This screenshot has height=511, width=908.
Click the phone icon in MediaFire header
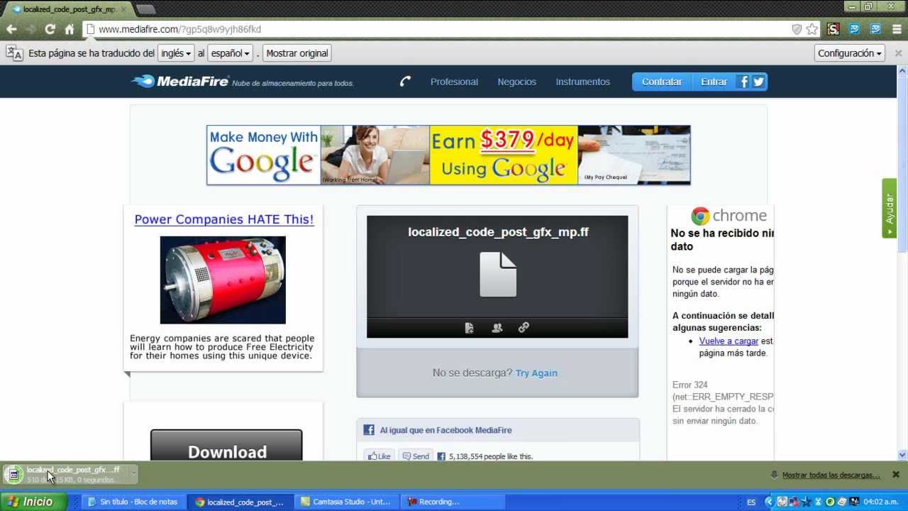click(x=405, y=82)
